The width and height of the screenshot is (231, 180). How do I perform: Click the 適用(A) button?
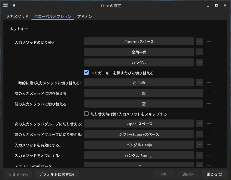pos(188,174)
